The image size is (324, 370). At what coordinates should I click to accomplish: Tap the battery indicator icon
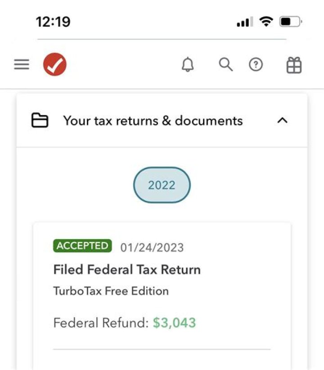290,22
